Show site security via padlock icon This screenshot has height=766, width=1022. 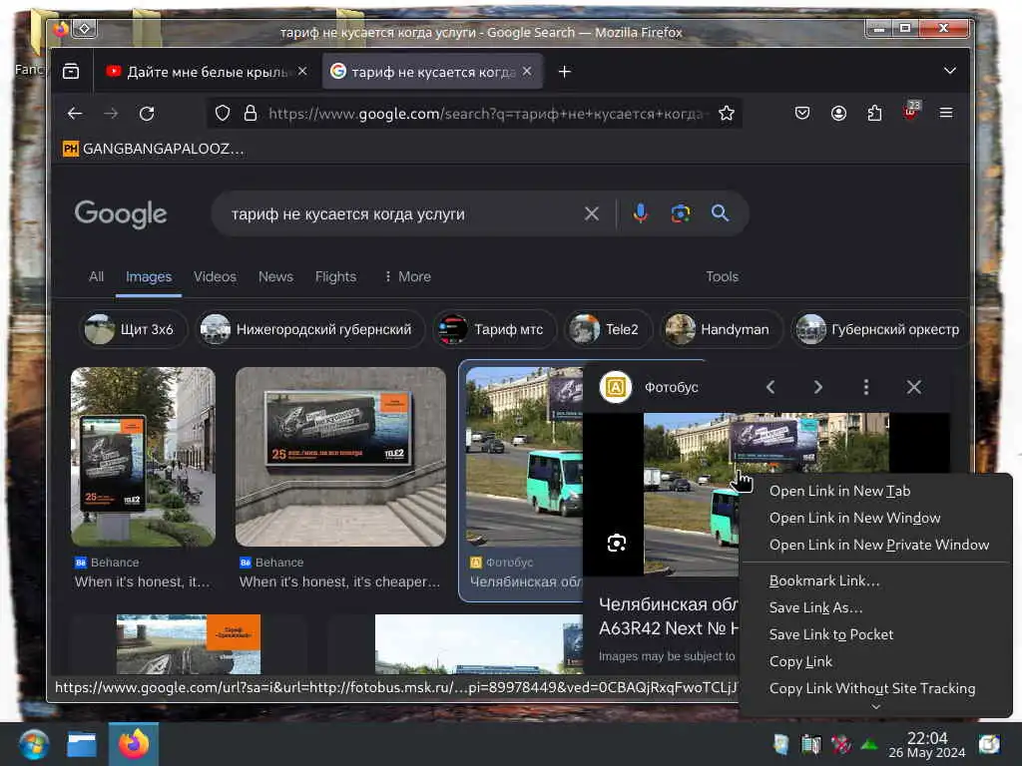(251, 114)
